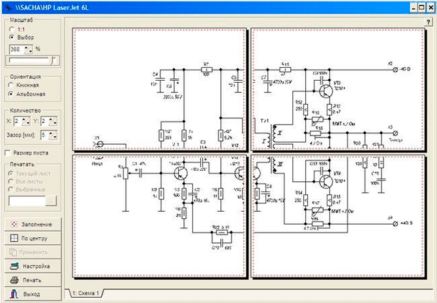Click the bottom-right preview page sheet
Image resolution: width=437 pixels, height=303 pixels.
338,216
